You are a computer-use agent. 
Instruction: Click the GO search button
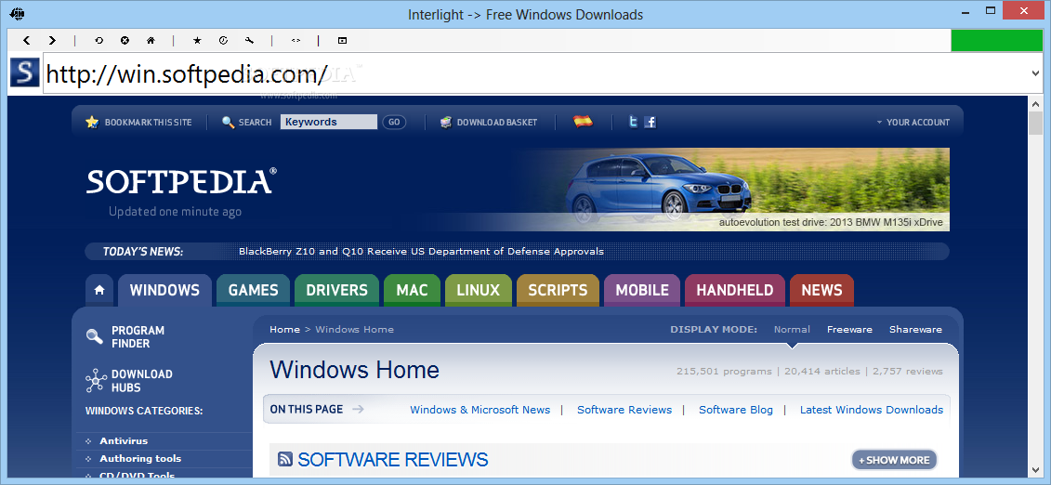394,122
